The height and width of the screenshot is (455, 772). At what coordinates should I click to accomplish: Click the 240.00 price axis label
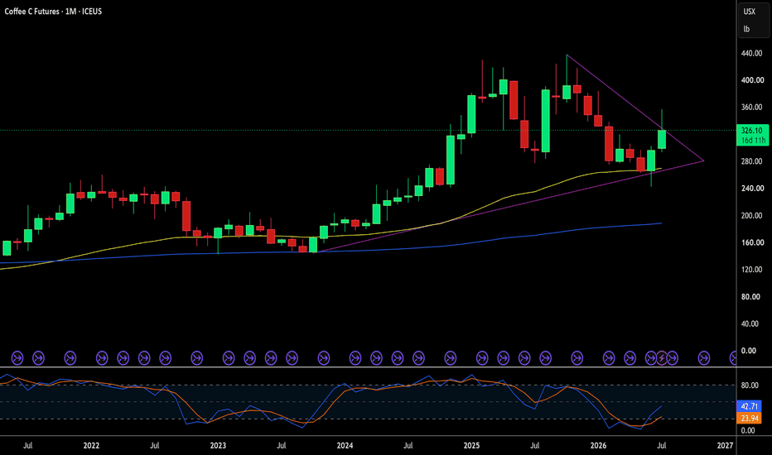[x=752, y=189]
